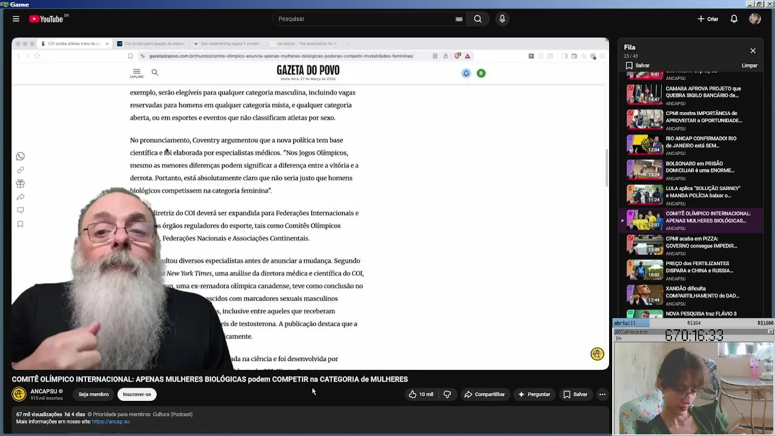
Task: Play queue video RIO ANCAP CONFIRMADO
Action: tap(690, 145)
